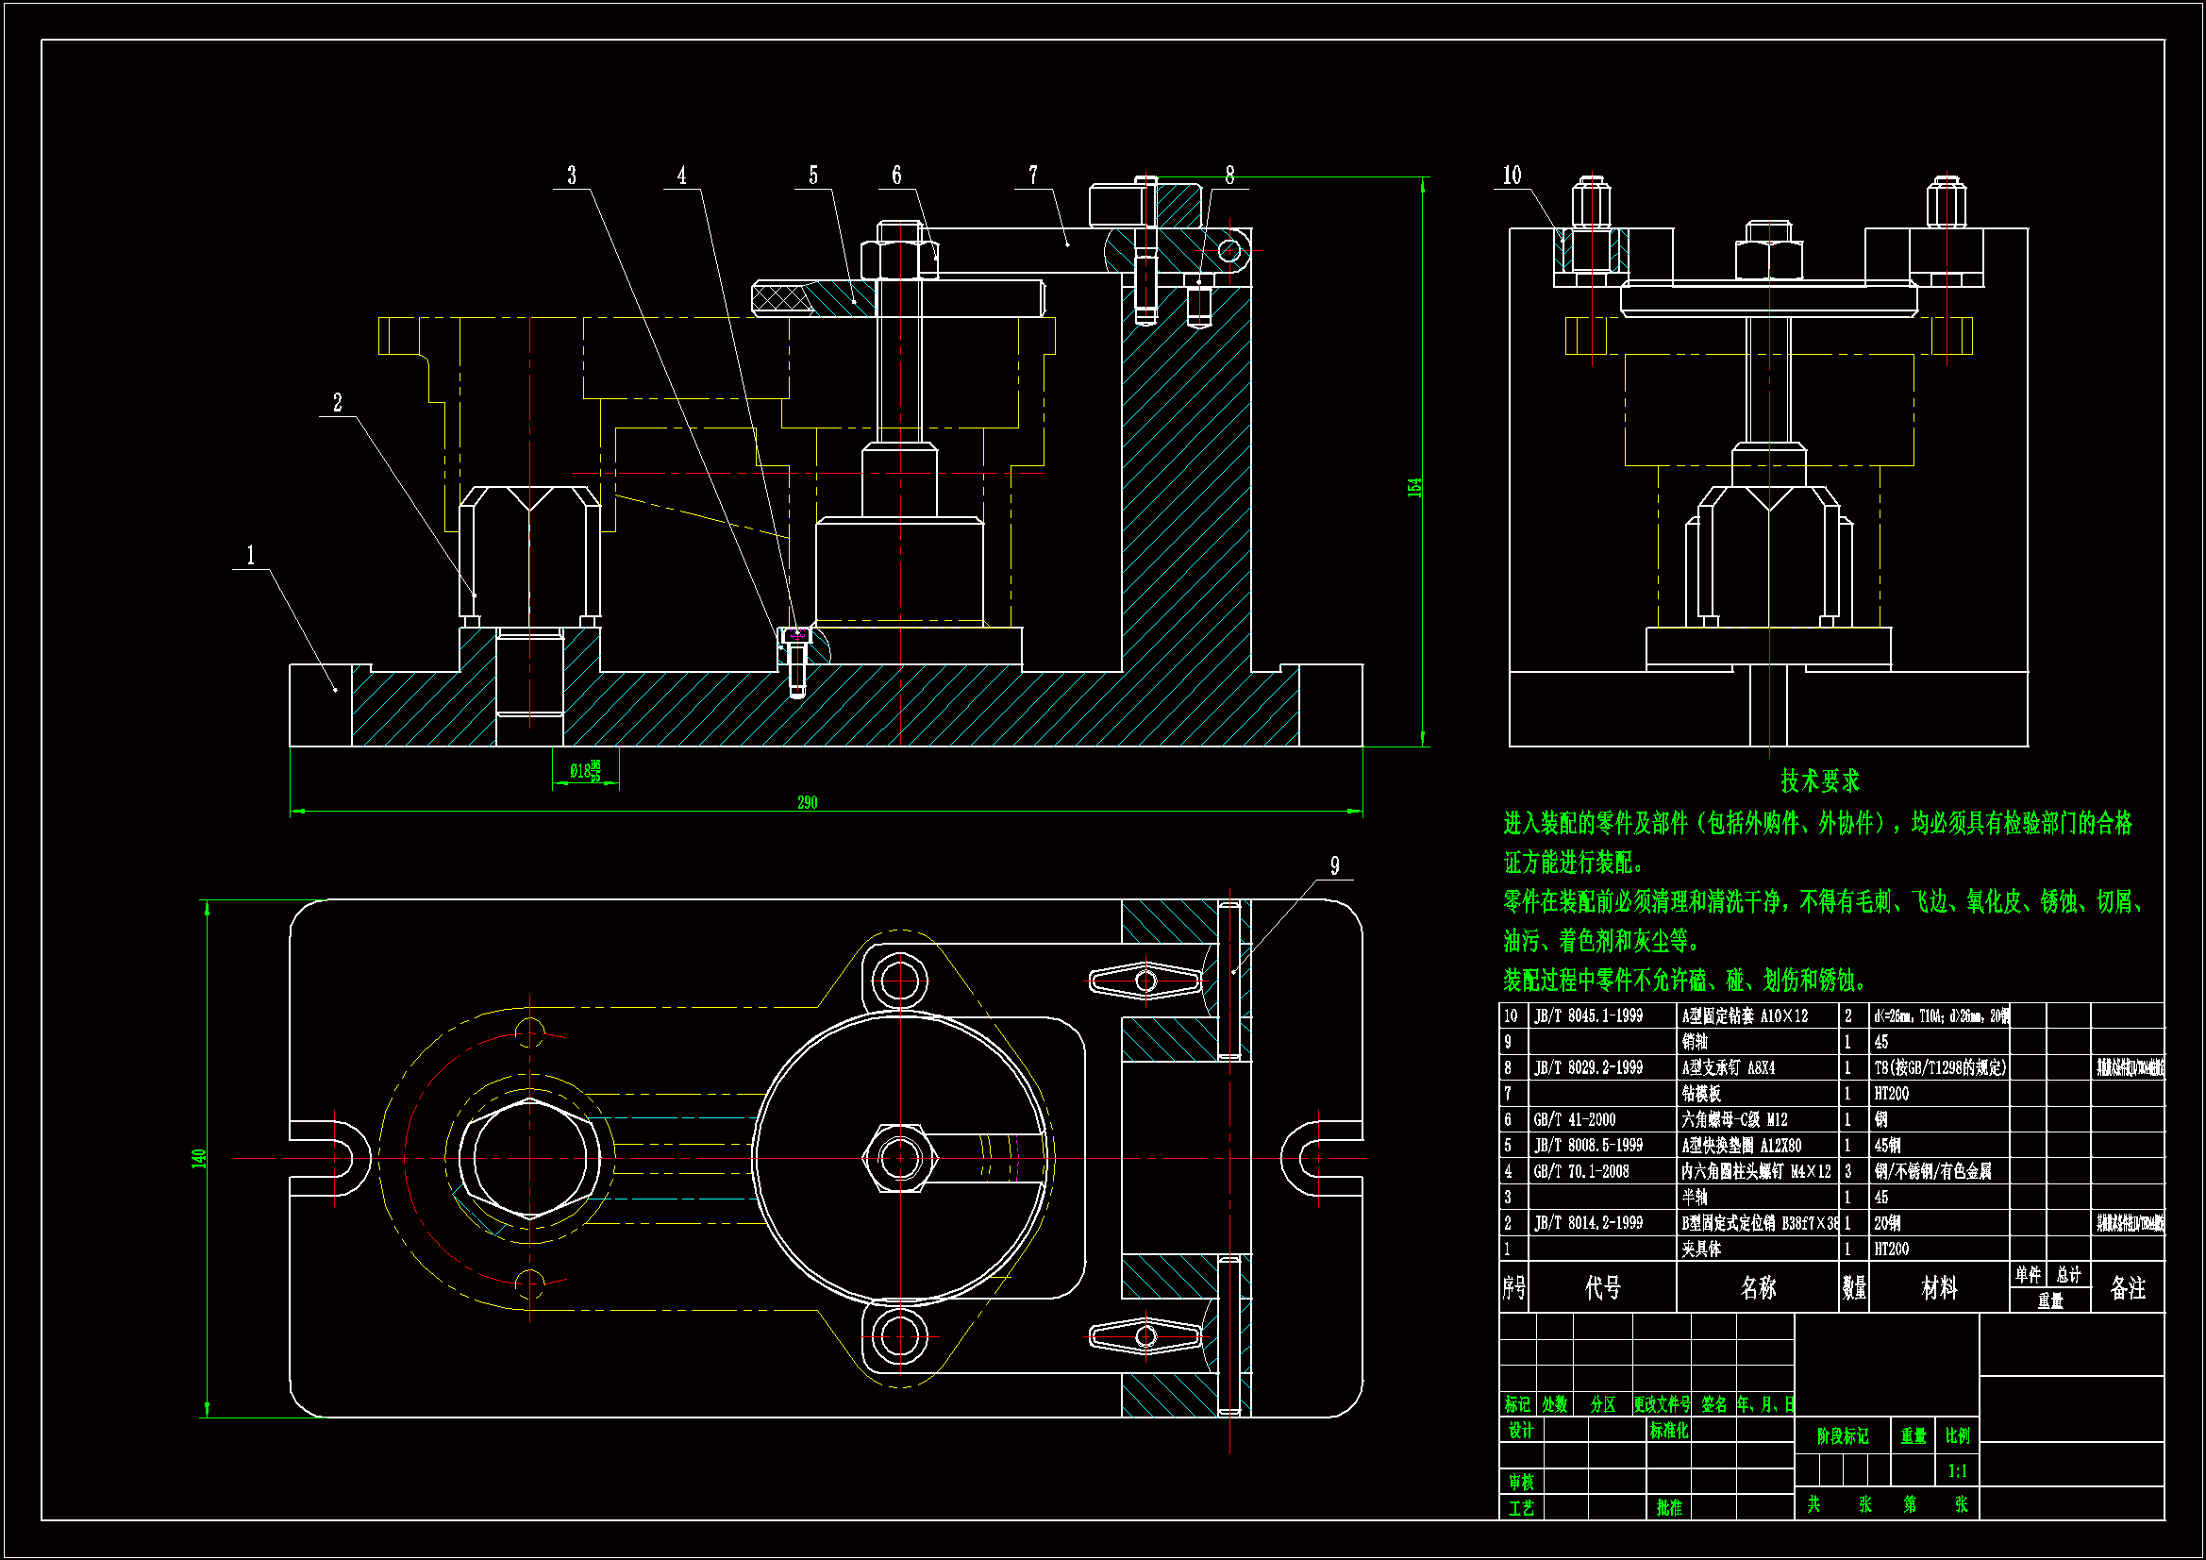Select the 技术要求 heading text

(x=1820, y=780)
